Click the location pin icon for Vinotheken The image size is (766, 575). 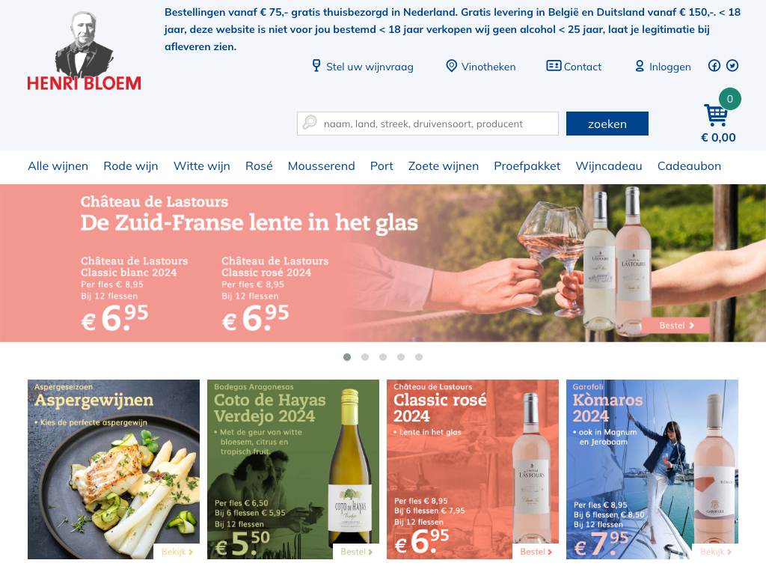[451, 66]
